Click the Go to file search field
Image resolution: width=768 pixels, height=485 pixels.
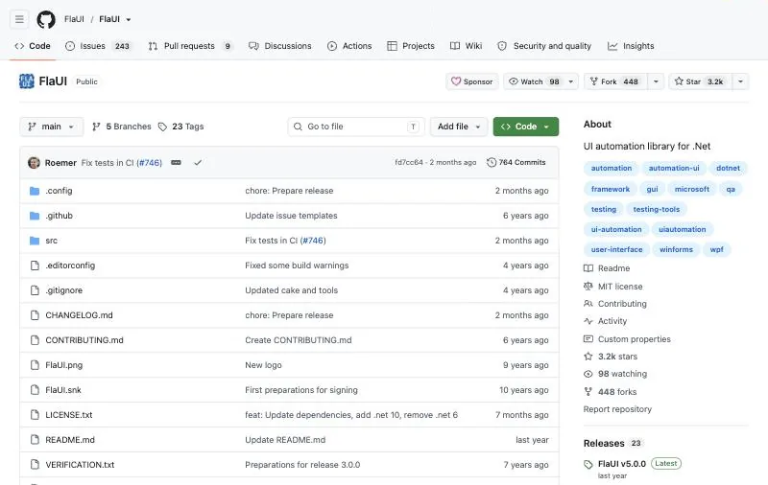(356, 127)
